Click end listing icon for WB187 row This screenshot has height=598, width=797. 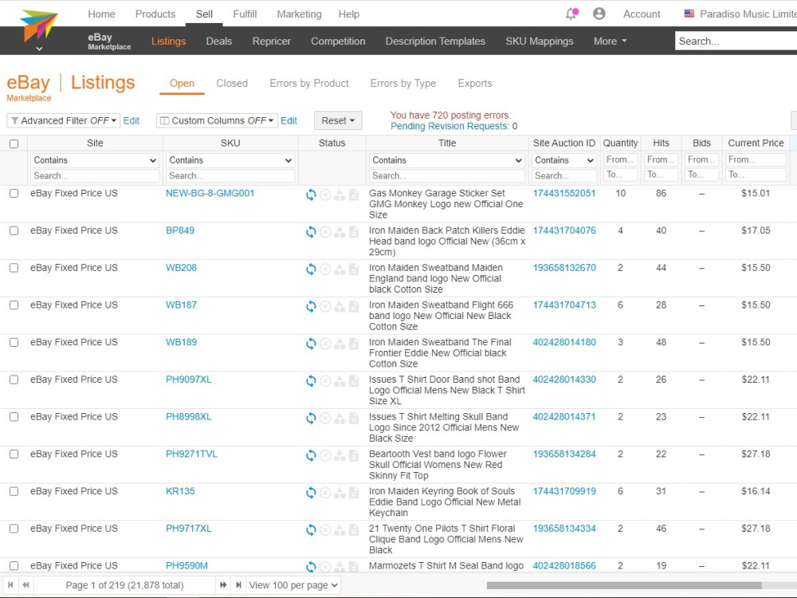pyautogui.click(x=325, y=306)
